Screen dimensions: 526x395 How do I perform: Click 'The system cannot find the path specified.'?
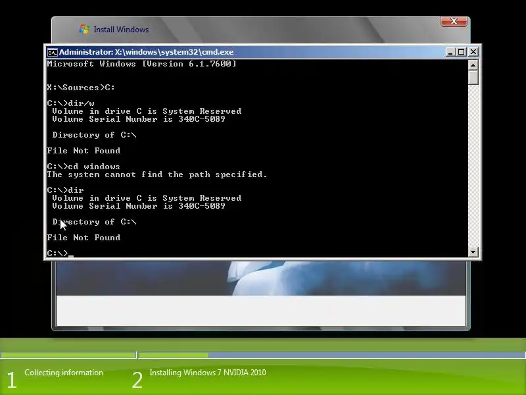[x=157, y=174]
